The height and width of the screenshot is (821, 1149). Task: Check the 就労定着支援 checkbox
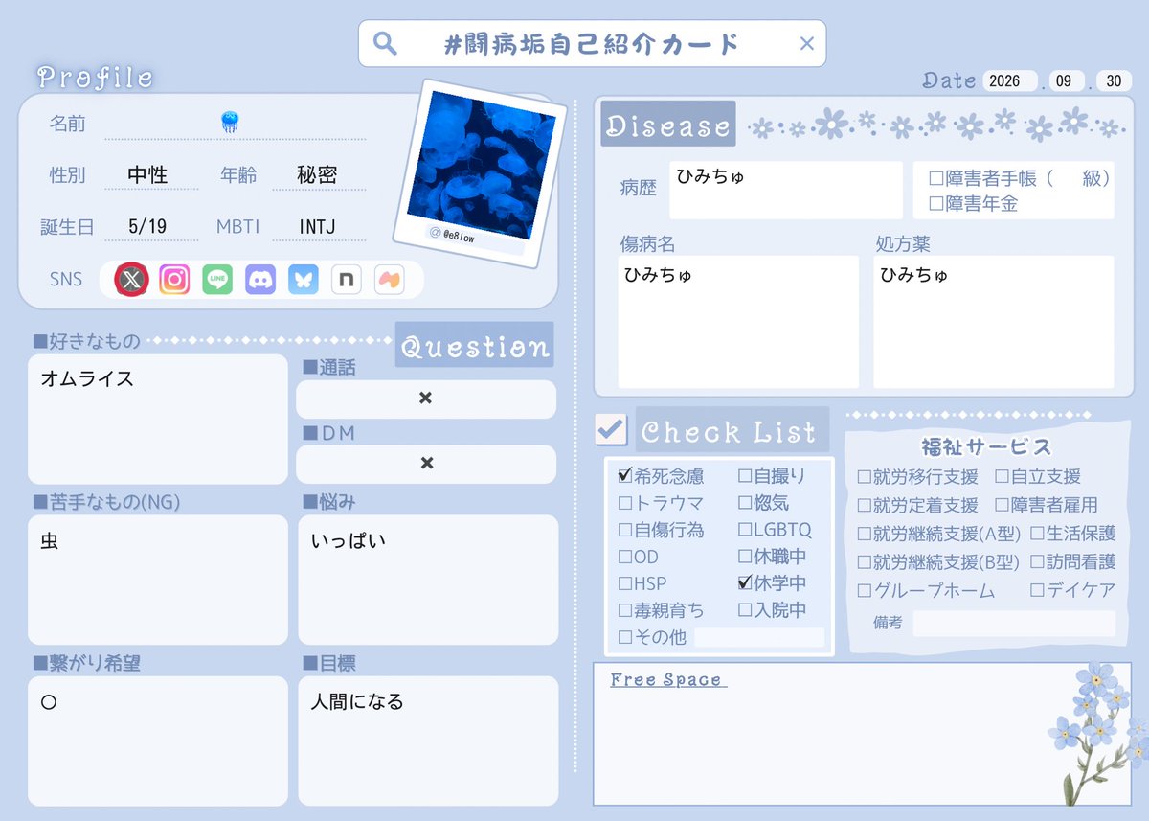pos(864,505)
